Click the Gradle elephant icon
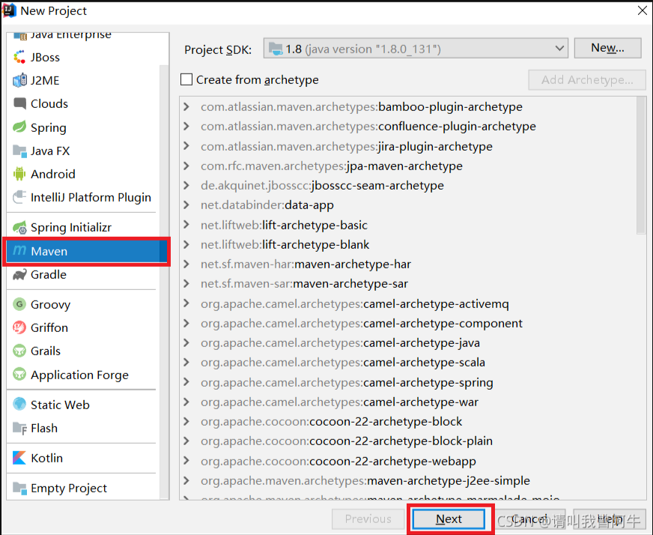This screenshot has height=535, width=653. 19,274
